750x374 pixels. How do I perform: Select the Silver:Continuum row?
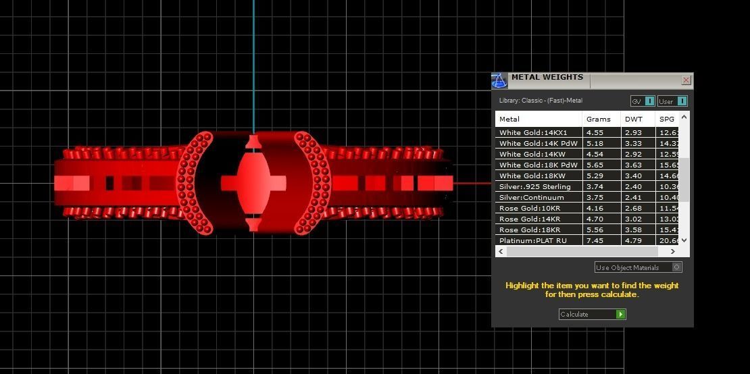(x=587, y=197)
